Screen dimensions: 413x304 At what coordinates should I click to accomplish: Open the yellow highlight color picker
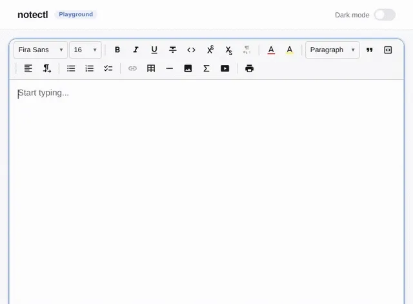(290, 50)
